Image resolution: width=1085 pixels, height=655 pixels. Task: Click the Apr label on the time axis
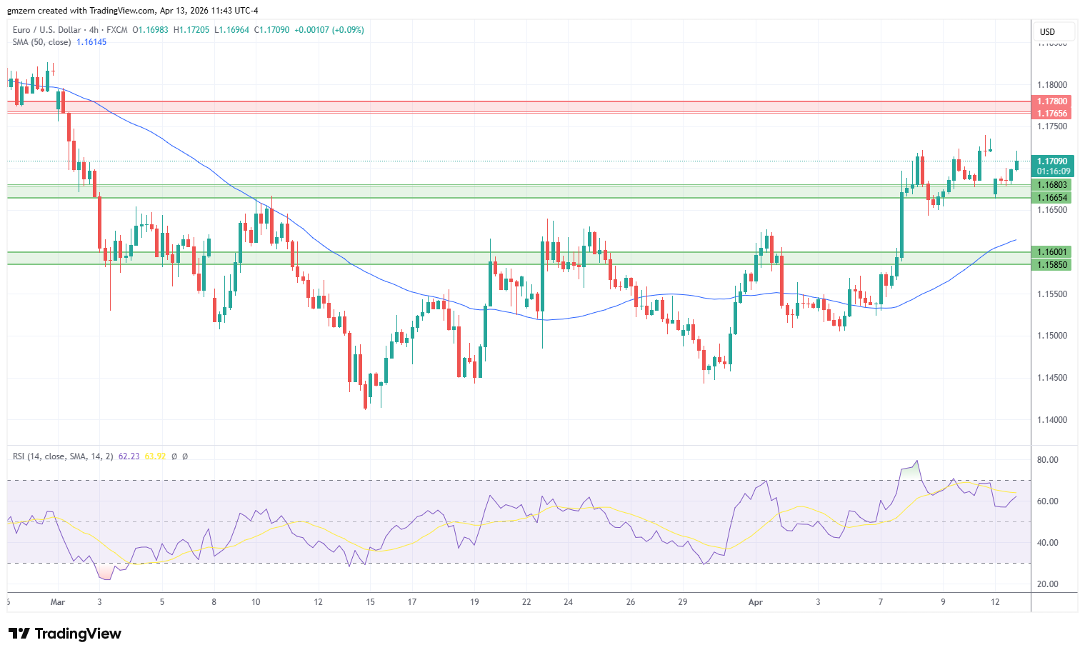[x=756, y=602]
